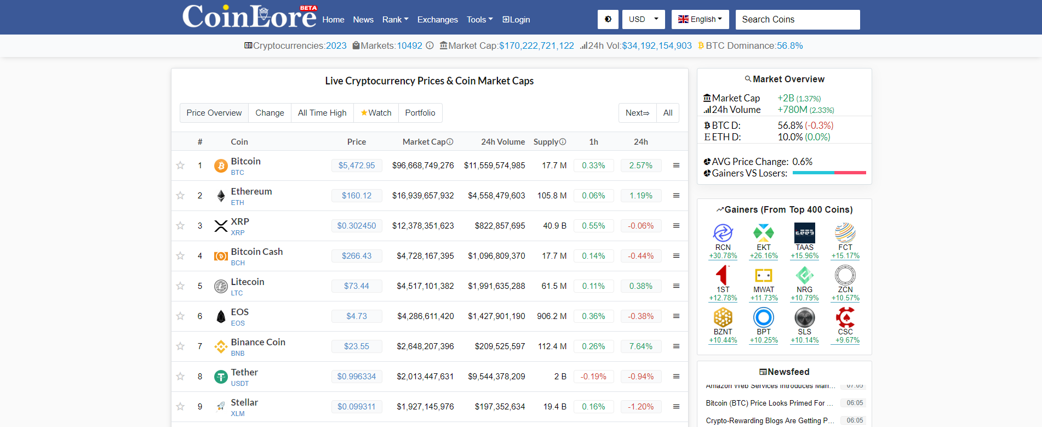The image size is (1042, 427).
Task: Open 1ST gainer coin icon
Action: point(723,275)
